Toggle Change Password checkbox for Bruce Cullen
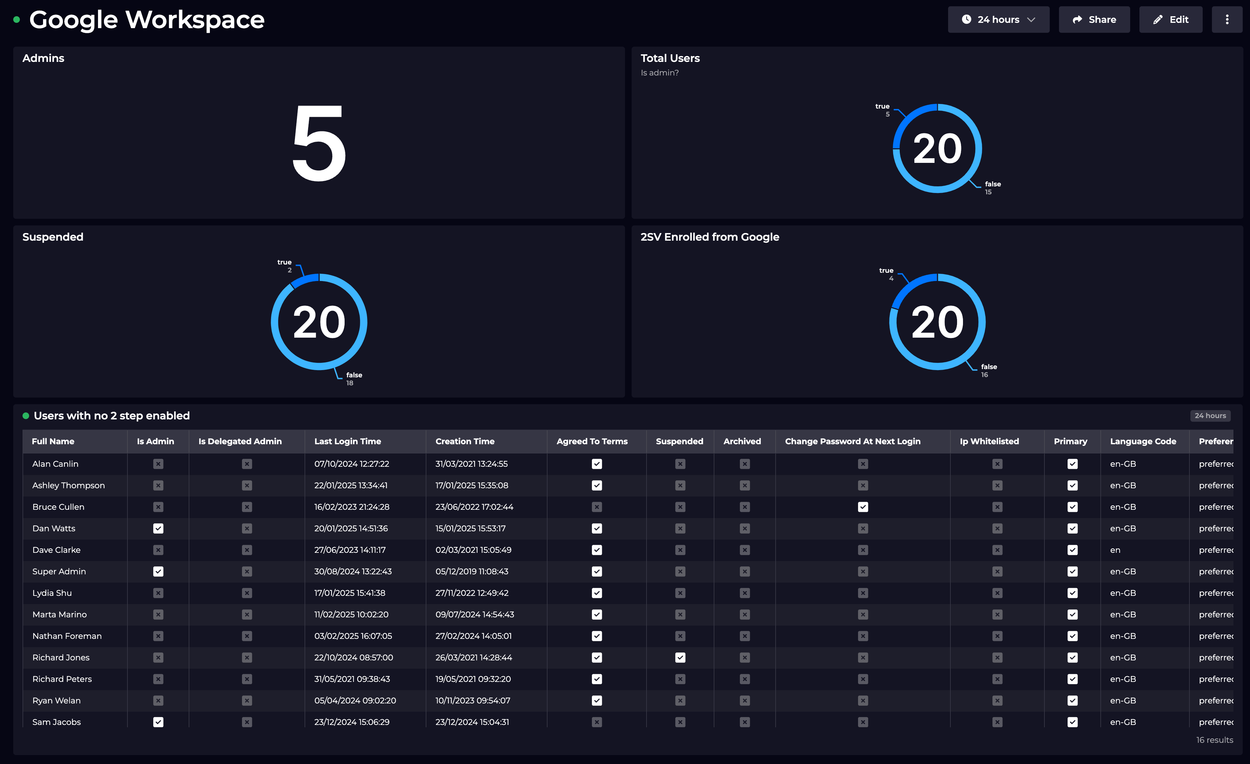This screenshot has width=1250, height=764. (863, 507)
